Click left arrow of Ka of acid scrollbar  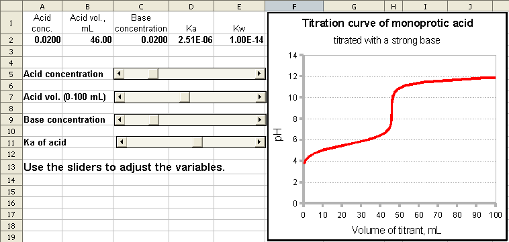122,142
